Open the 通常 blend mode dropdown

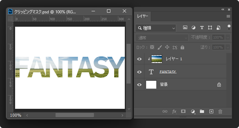point(162,38)
